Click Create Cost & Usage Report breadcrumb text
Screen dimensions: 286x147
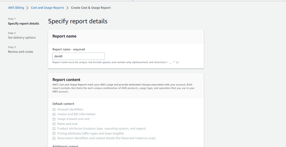point(91,8)
